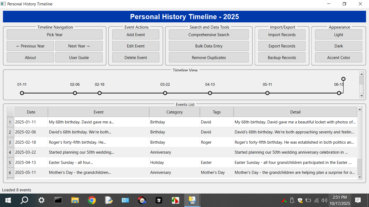Image resolution: width=369 pixels, height=207 pixels.
Task: Open the Windows Start menu
Action: (x=8, y=200)
